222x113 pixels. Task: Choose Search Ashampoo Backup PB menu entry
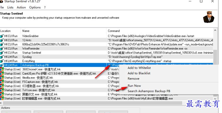tap(149, 91)
